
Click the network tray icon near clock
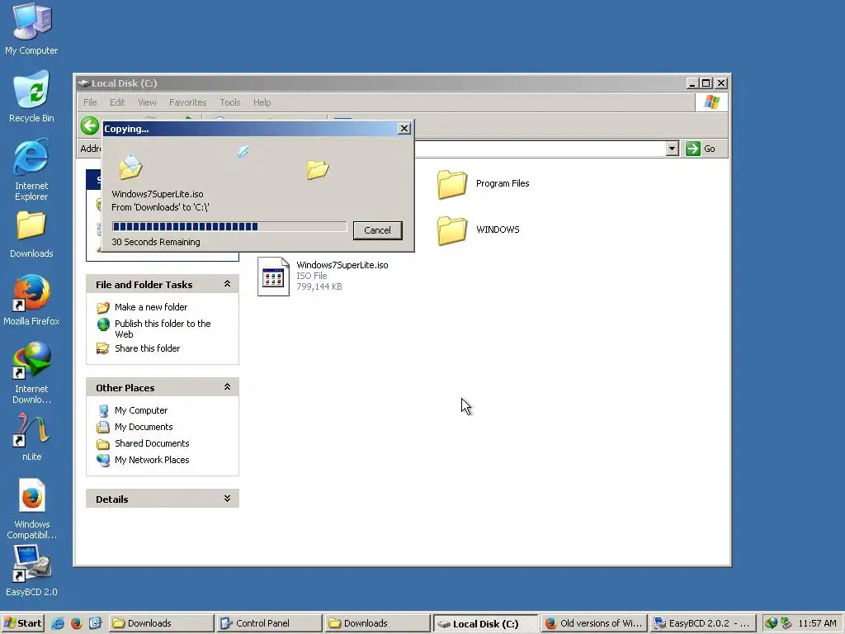[786, 623]
